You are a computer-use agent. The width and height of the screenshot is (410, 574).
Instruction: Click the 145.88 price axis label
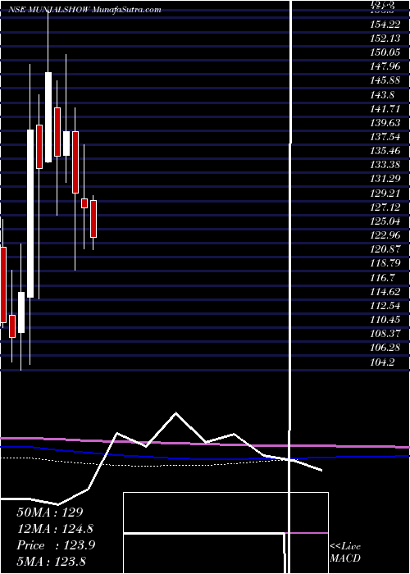click(385, 80)
